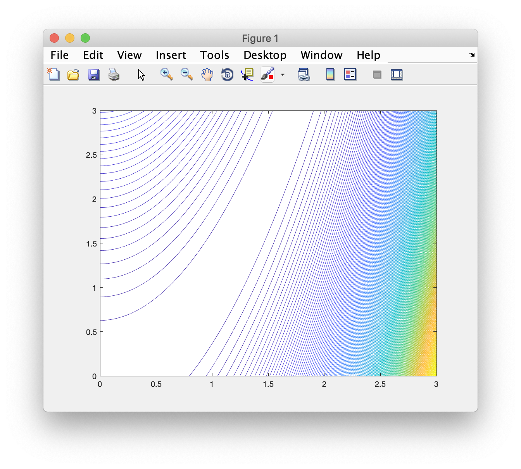Enable the Rotate 3D tool
The height and width of the screenshot is (469, 521).
pos(227,74)
